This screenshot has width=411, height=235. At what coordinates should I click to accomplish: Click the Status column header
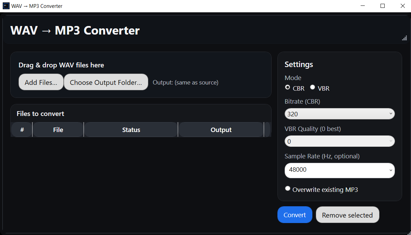pyautogui.click(x=131, y=130)
